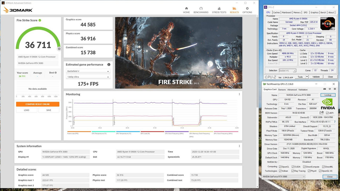
Task: Click the GPU Load (%) legend color bar
Action: (152, 131)
